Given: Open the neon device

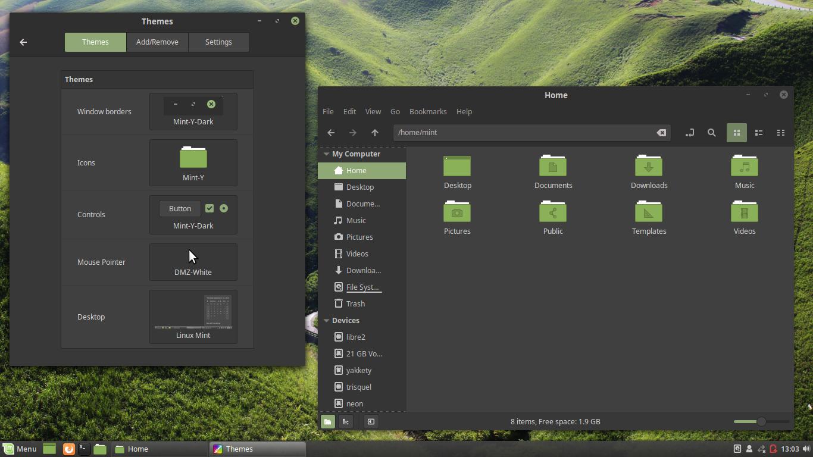Looking at the screenshot, I should (362, 404).
